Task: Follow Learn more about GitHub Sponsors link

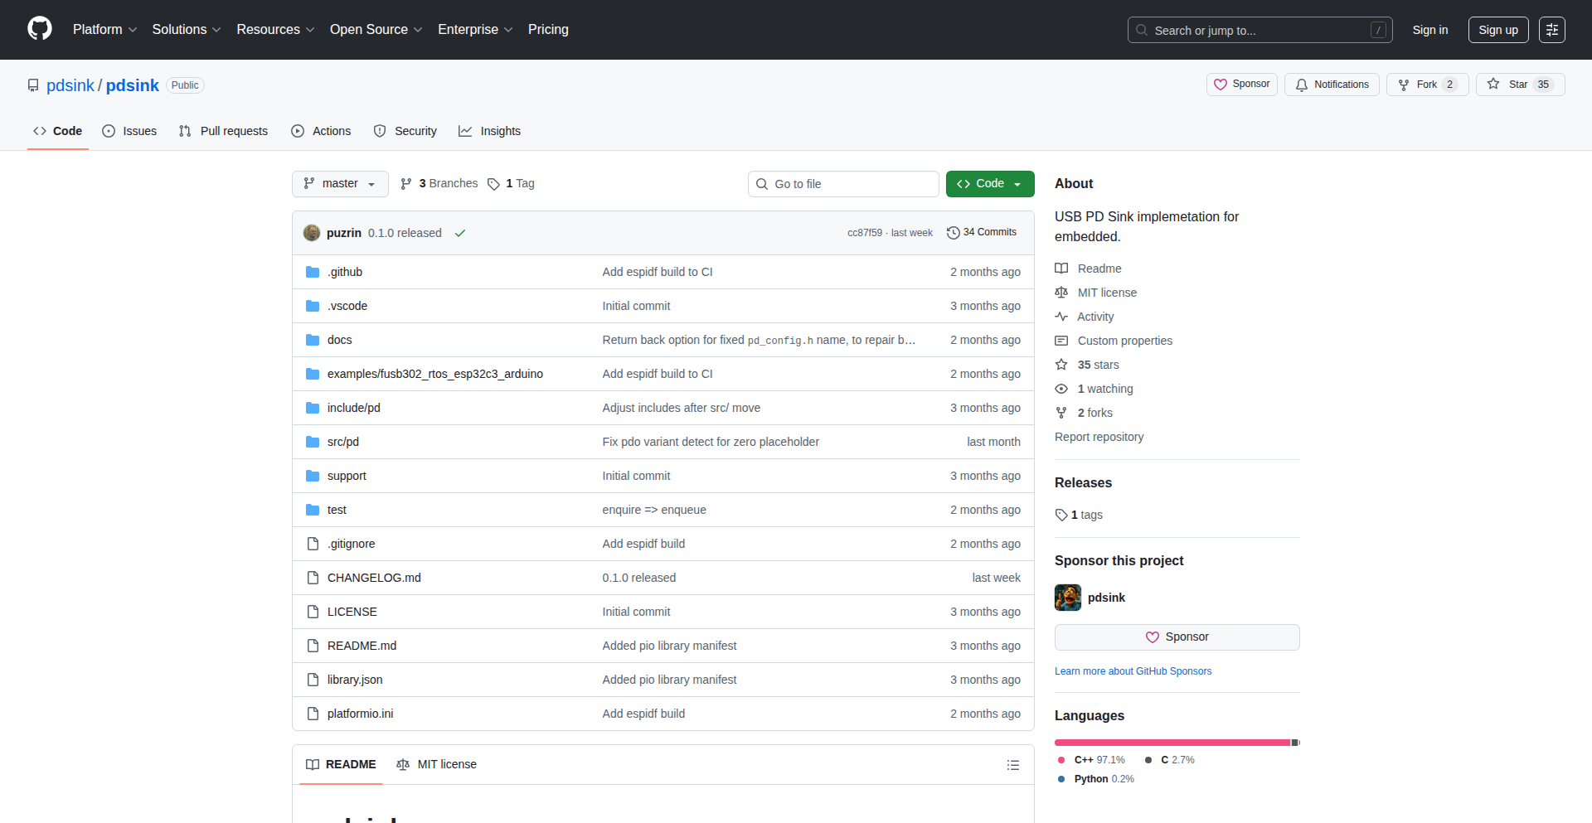Action: pyautogui.click(x=1133, y=671)
